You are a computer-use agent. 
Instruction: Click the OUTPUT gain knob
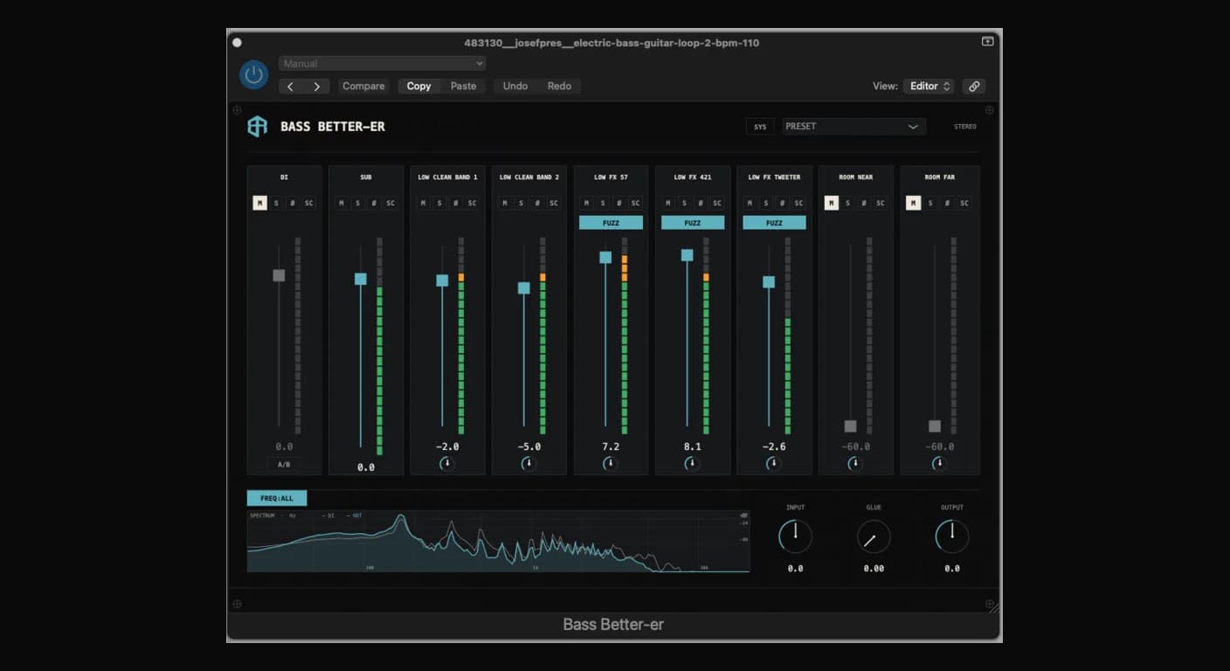click(952, 536)
